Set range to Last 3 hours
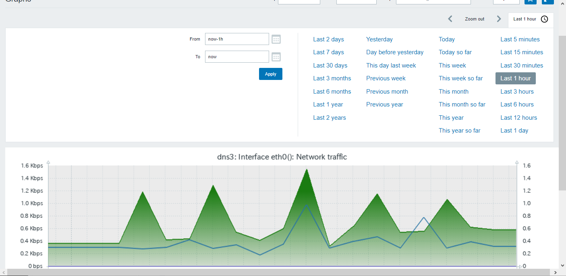Viewport: 566px width, 276px height. point(517,92)
